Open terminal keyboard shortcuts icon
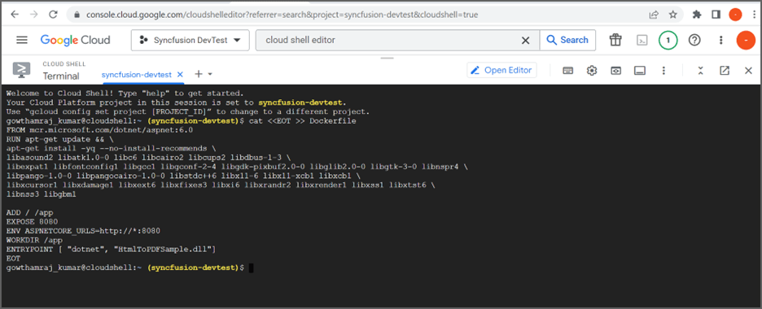Image resolution: width=762 pixels, height=309 pixels. [567, 71]
